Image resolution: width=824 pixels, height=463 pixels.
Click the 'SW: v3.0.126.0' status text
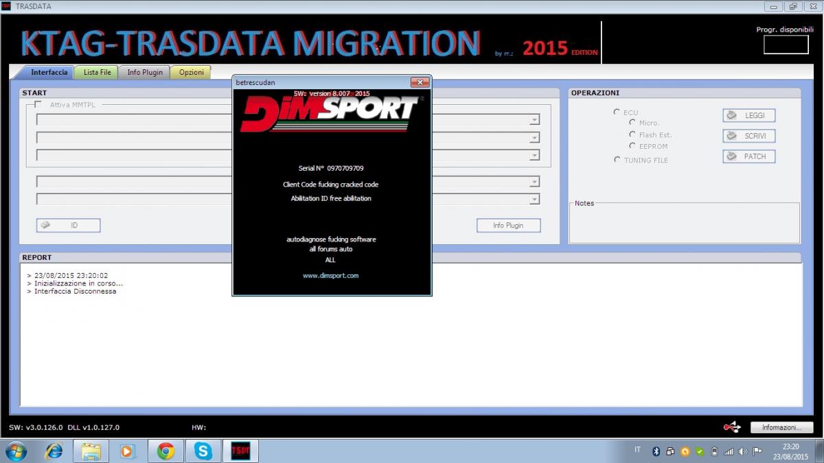[x=36, y=427]
